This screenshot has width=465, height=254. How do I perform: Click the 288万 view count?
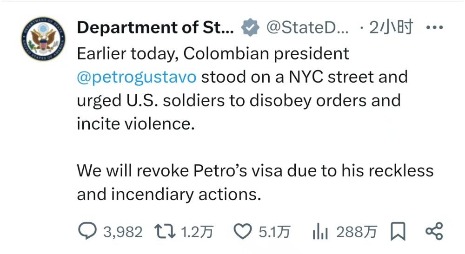point(357,232)
